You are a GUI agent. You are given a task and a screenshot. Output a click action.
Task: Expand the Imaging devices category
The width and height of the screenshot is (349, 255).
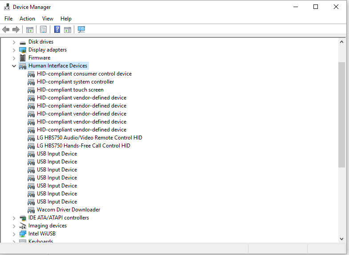pyautogui.click(x=14, y=226)
